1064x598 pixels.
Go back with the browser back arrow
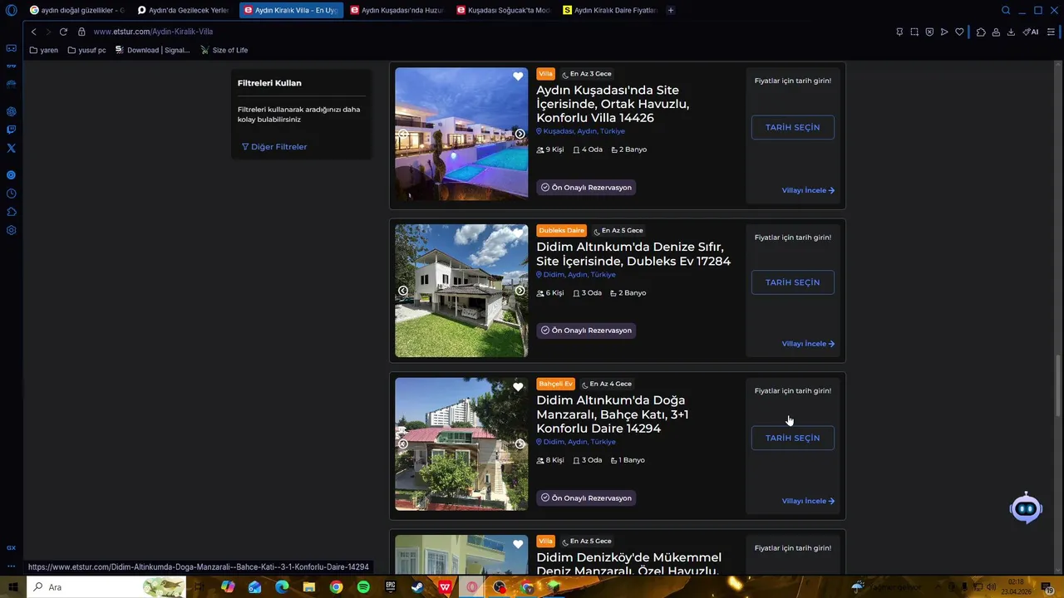pos(33,32)
